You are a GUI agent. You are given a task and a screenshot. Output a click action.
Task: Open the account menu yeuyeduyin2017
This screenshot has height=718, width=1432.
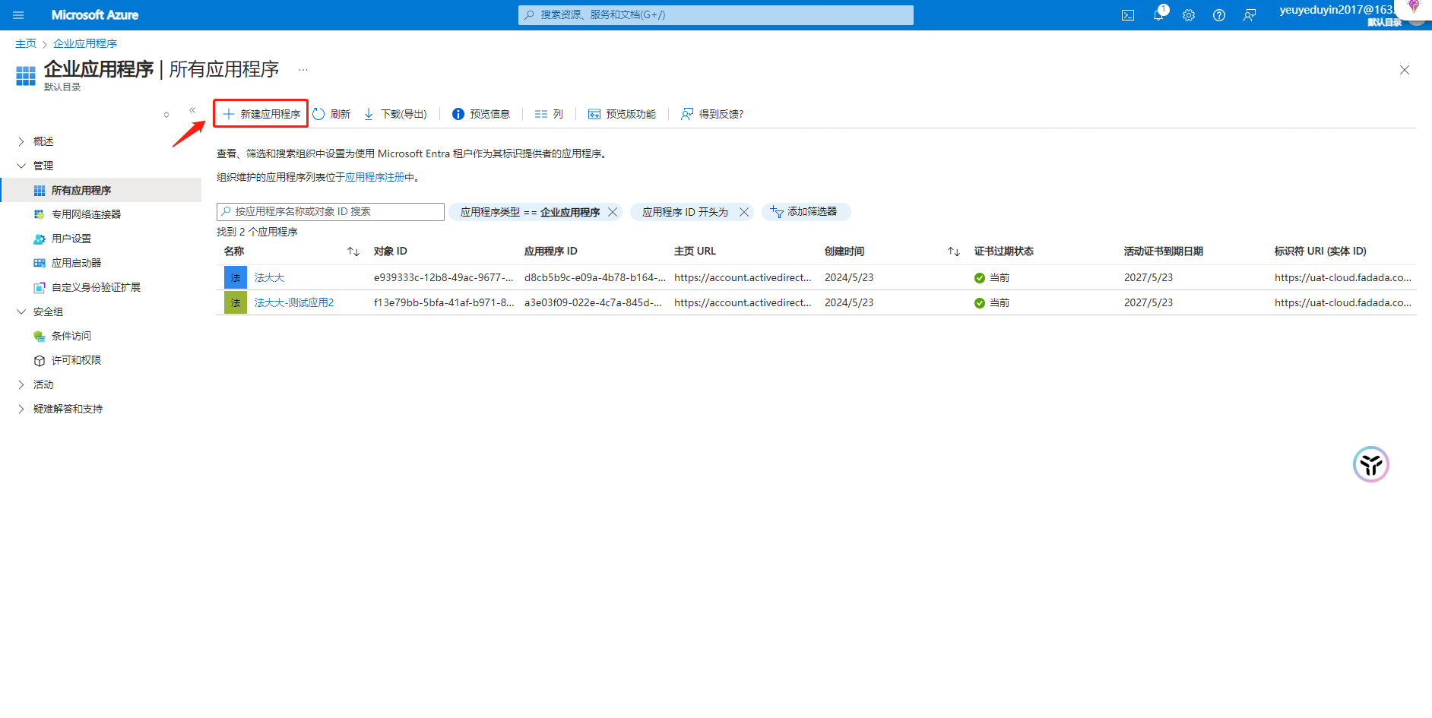tap(1338, 15)
